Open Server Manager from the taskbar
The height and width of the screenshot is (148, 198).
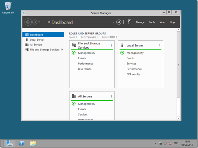pos(9,143)
